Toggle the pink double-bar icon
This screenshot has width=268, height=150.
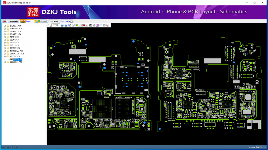click(x=98, y=25)
